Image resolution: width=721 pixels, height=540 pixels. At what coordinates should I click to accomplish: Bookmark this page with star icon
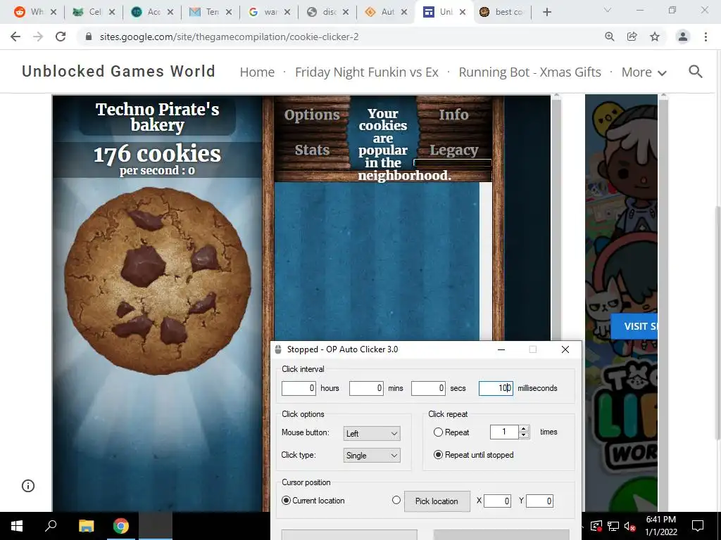(655, 37)
